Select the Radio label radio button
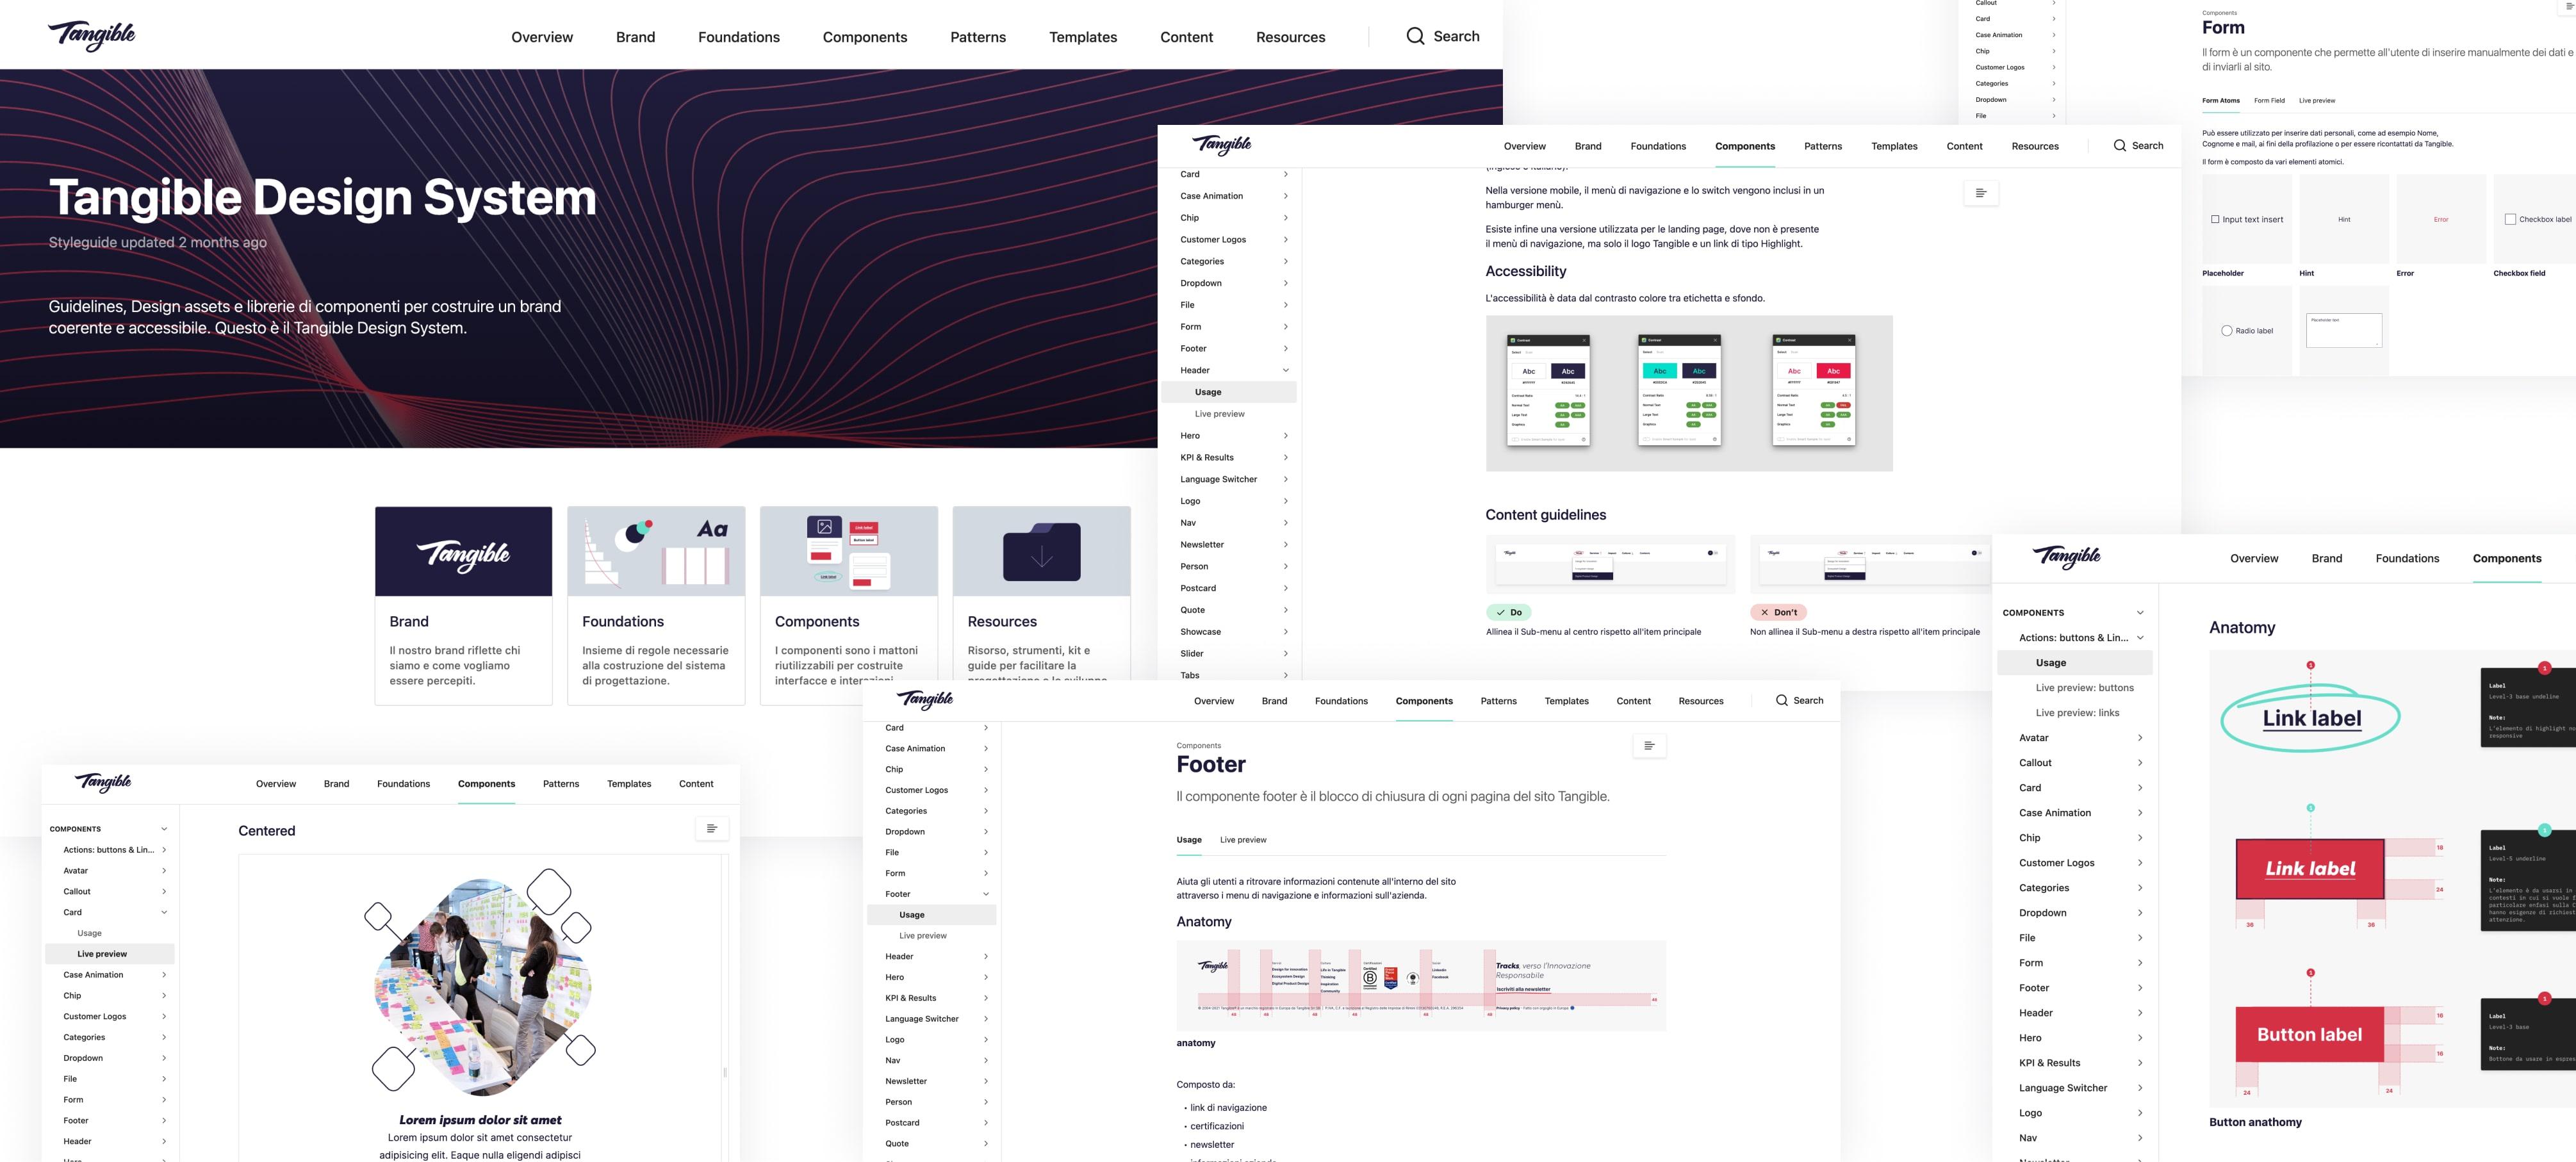 pyautogui.click(x=2226, y=330)
